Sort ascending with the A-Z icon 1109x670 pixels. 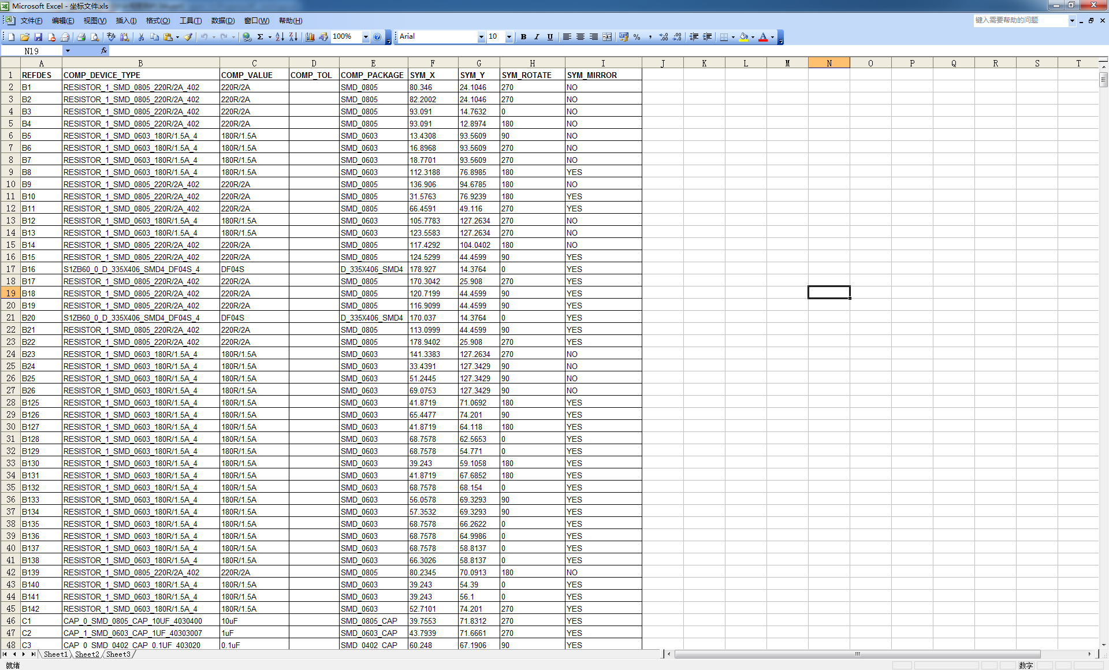click(280, 37)
